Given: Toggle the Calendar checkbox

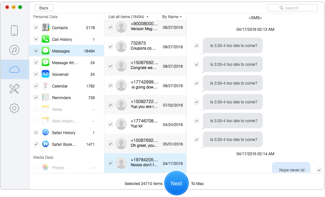Looking at the screenshot, I should tap(36, 86).
